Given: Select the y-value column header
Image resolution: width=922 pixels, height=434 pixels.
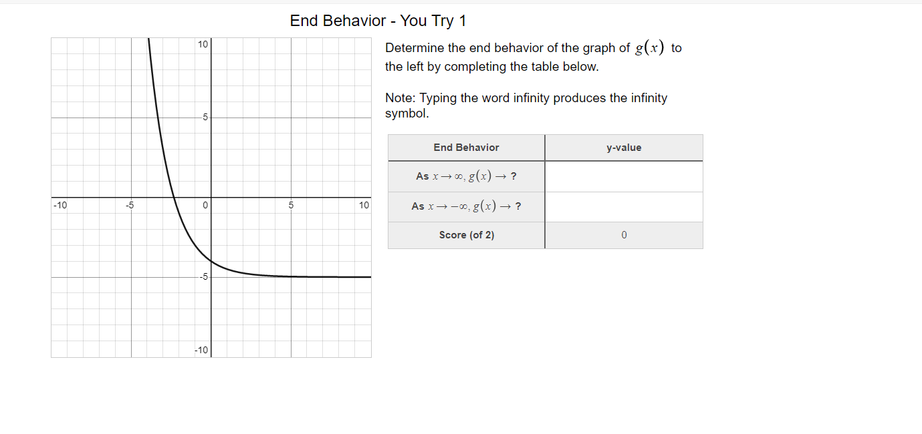Looking at the screenshot, I should [623, 147].
